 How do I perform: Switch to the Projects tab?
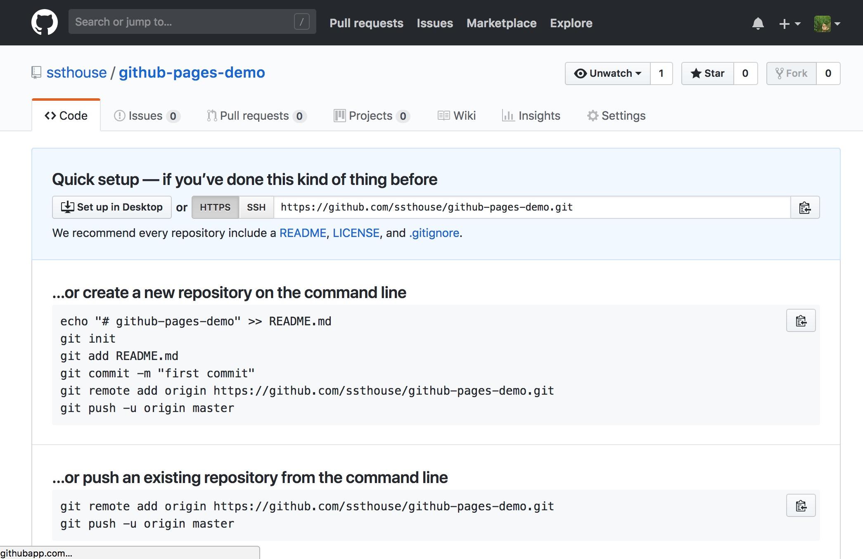370,116
